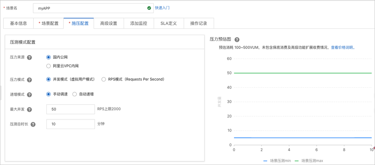Click the 压测模式配置 panel heading
This screenshot has width=375, height=165.
(23, 42)
